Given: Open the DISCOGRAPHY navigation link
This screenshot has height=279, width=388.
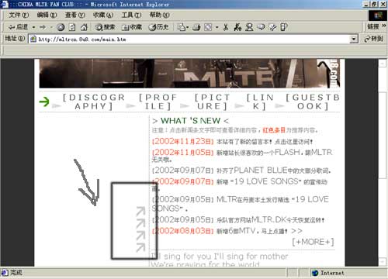Looking at the screenshot, I should [x=94, y=102].
